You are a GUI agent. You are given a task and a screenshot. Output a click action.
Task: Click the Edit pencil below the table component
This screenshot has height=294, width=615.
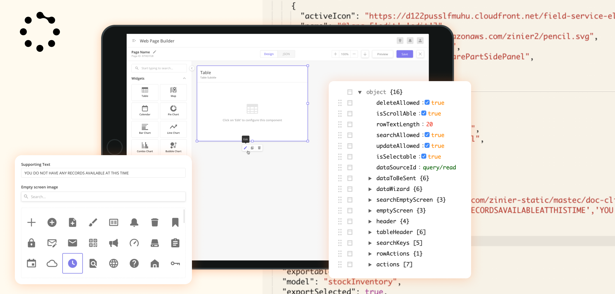(245, 148)
